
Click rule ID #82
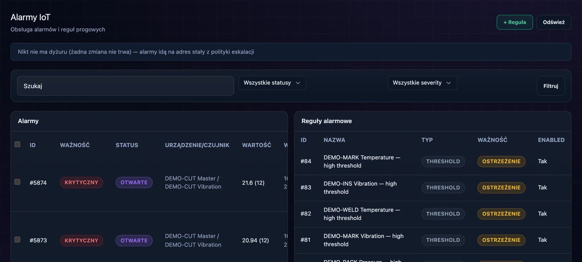click(x=306, y=213)
